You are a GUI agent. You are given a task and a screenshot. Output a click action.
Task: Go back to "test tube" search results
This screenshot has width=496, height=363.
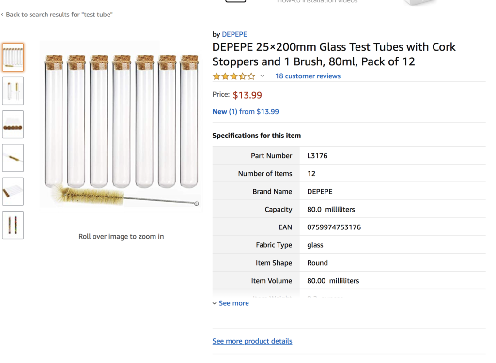tap(59, 15)
